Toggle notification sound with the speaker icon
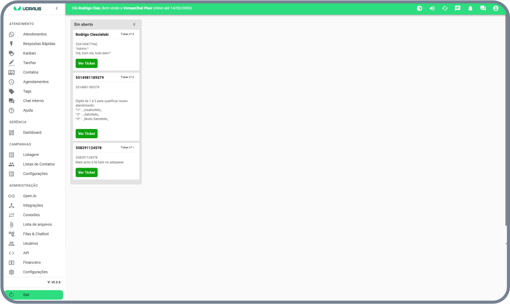This screenshot has width=510, height=304. (x=432, y=8)
